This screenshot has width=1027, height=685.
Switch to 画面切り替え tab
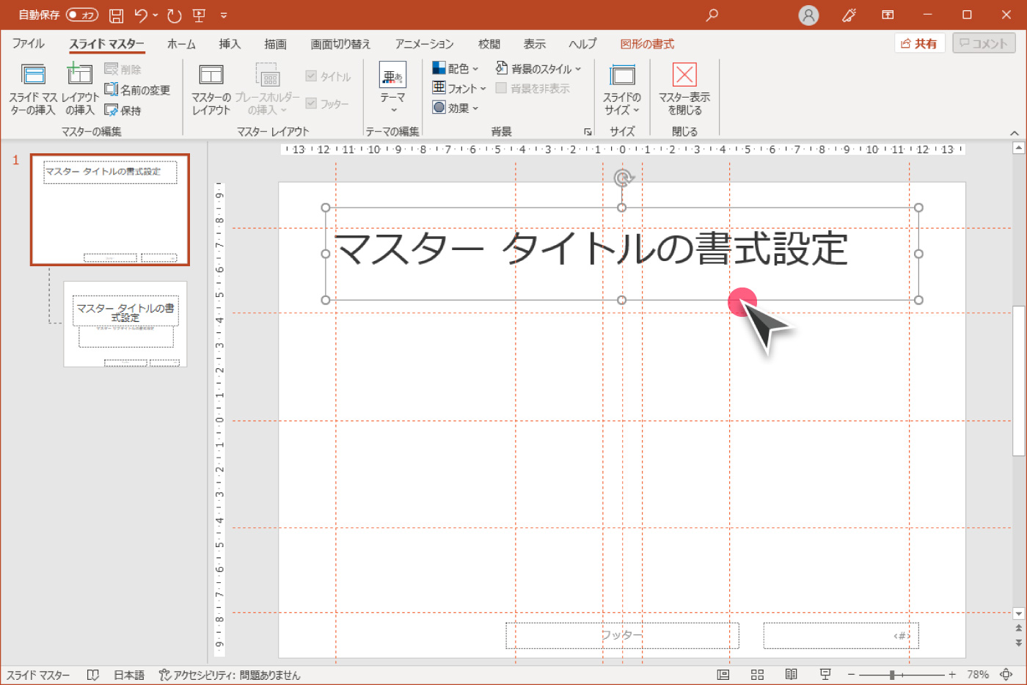(340, 44)
